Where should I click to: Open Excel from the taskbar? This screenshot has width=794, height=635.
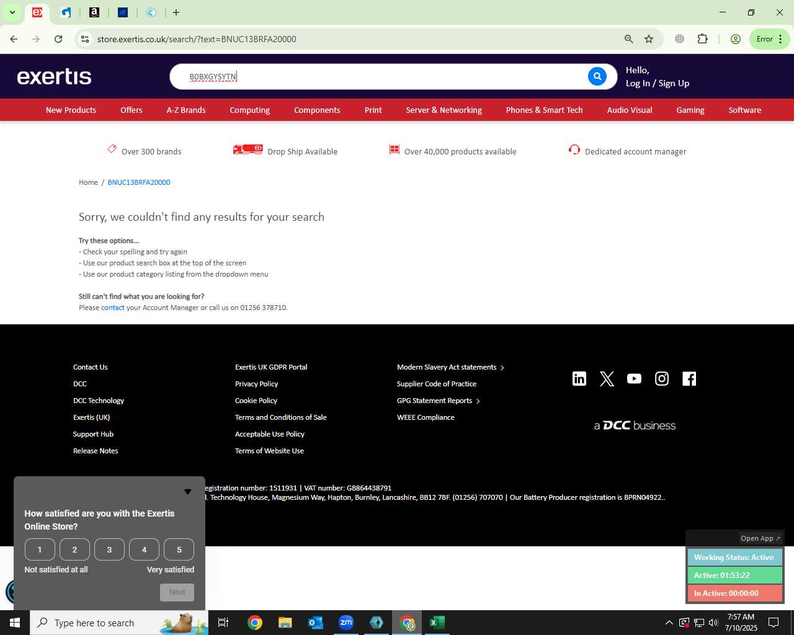(437, 623)
